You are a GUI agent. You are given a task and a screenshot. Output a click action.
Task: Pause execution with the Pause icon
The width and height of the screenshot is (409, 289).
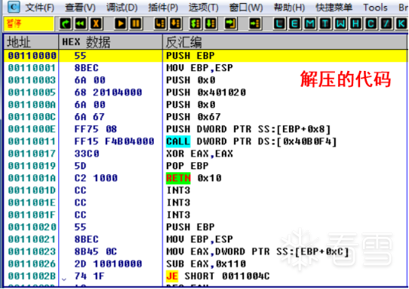(136, 23)
